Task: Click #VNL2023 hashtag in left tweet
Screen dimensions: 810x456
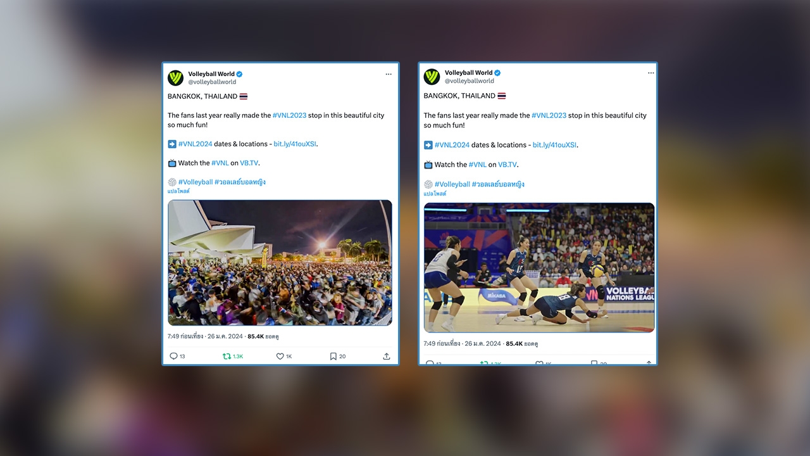Action: coord(289,115)
